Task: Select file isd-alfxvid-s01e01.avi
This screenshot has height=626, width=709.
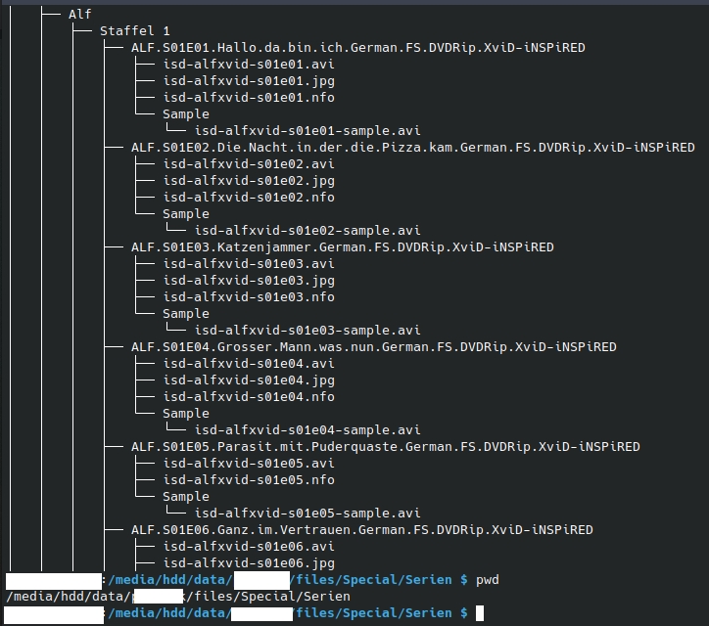Action: (x=249, y=65)
